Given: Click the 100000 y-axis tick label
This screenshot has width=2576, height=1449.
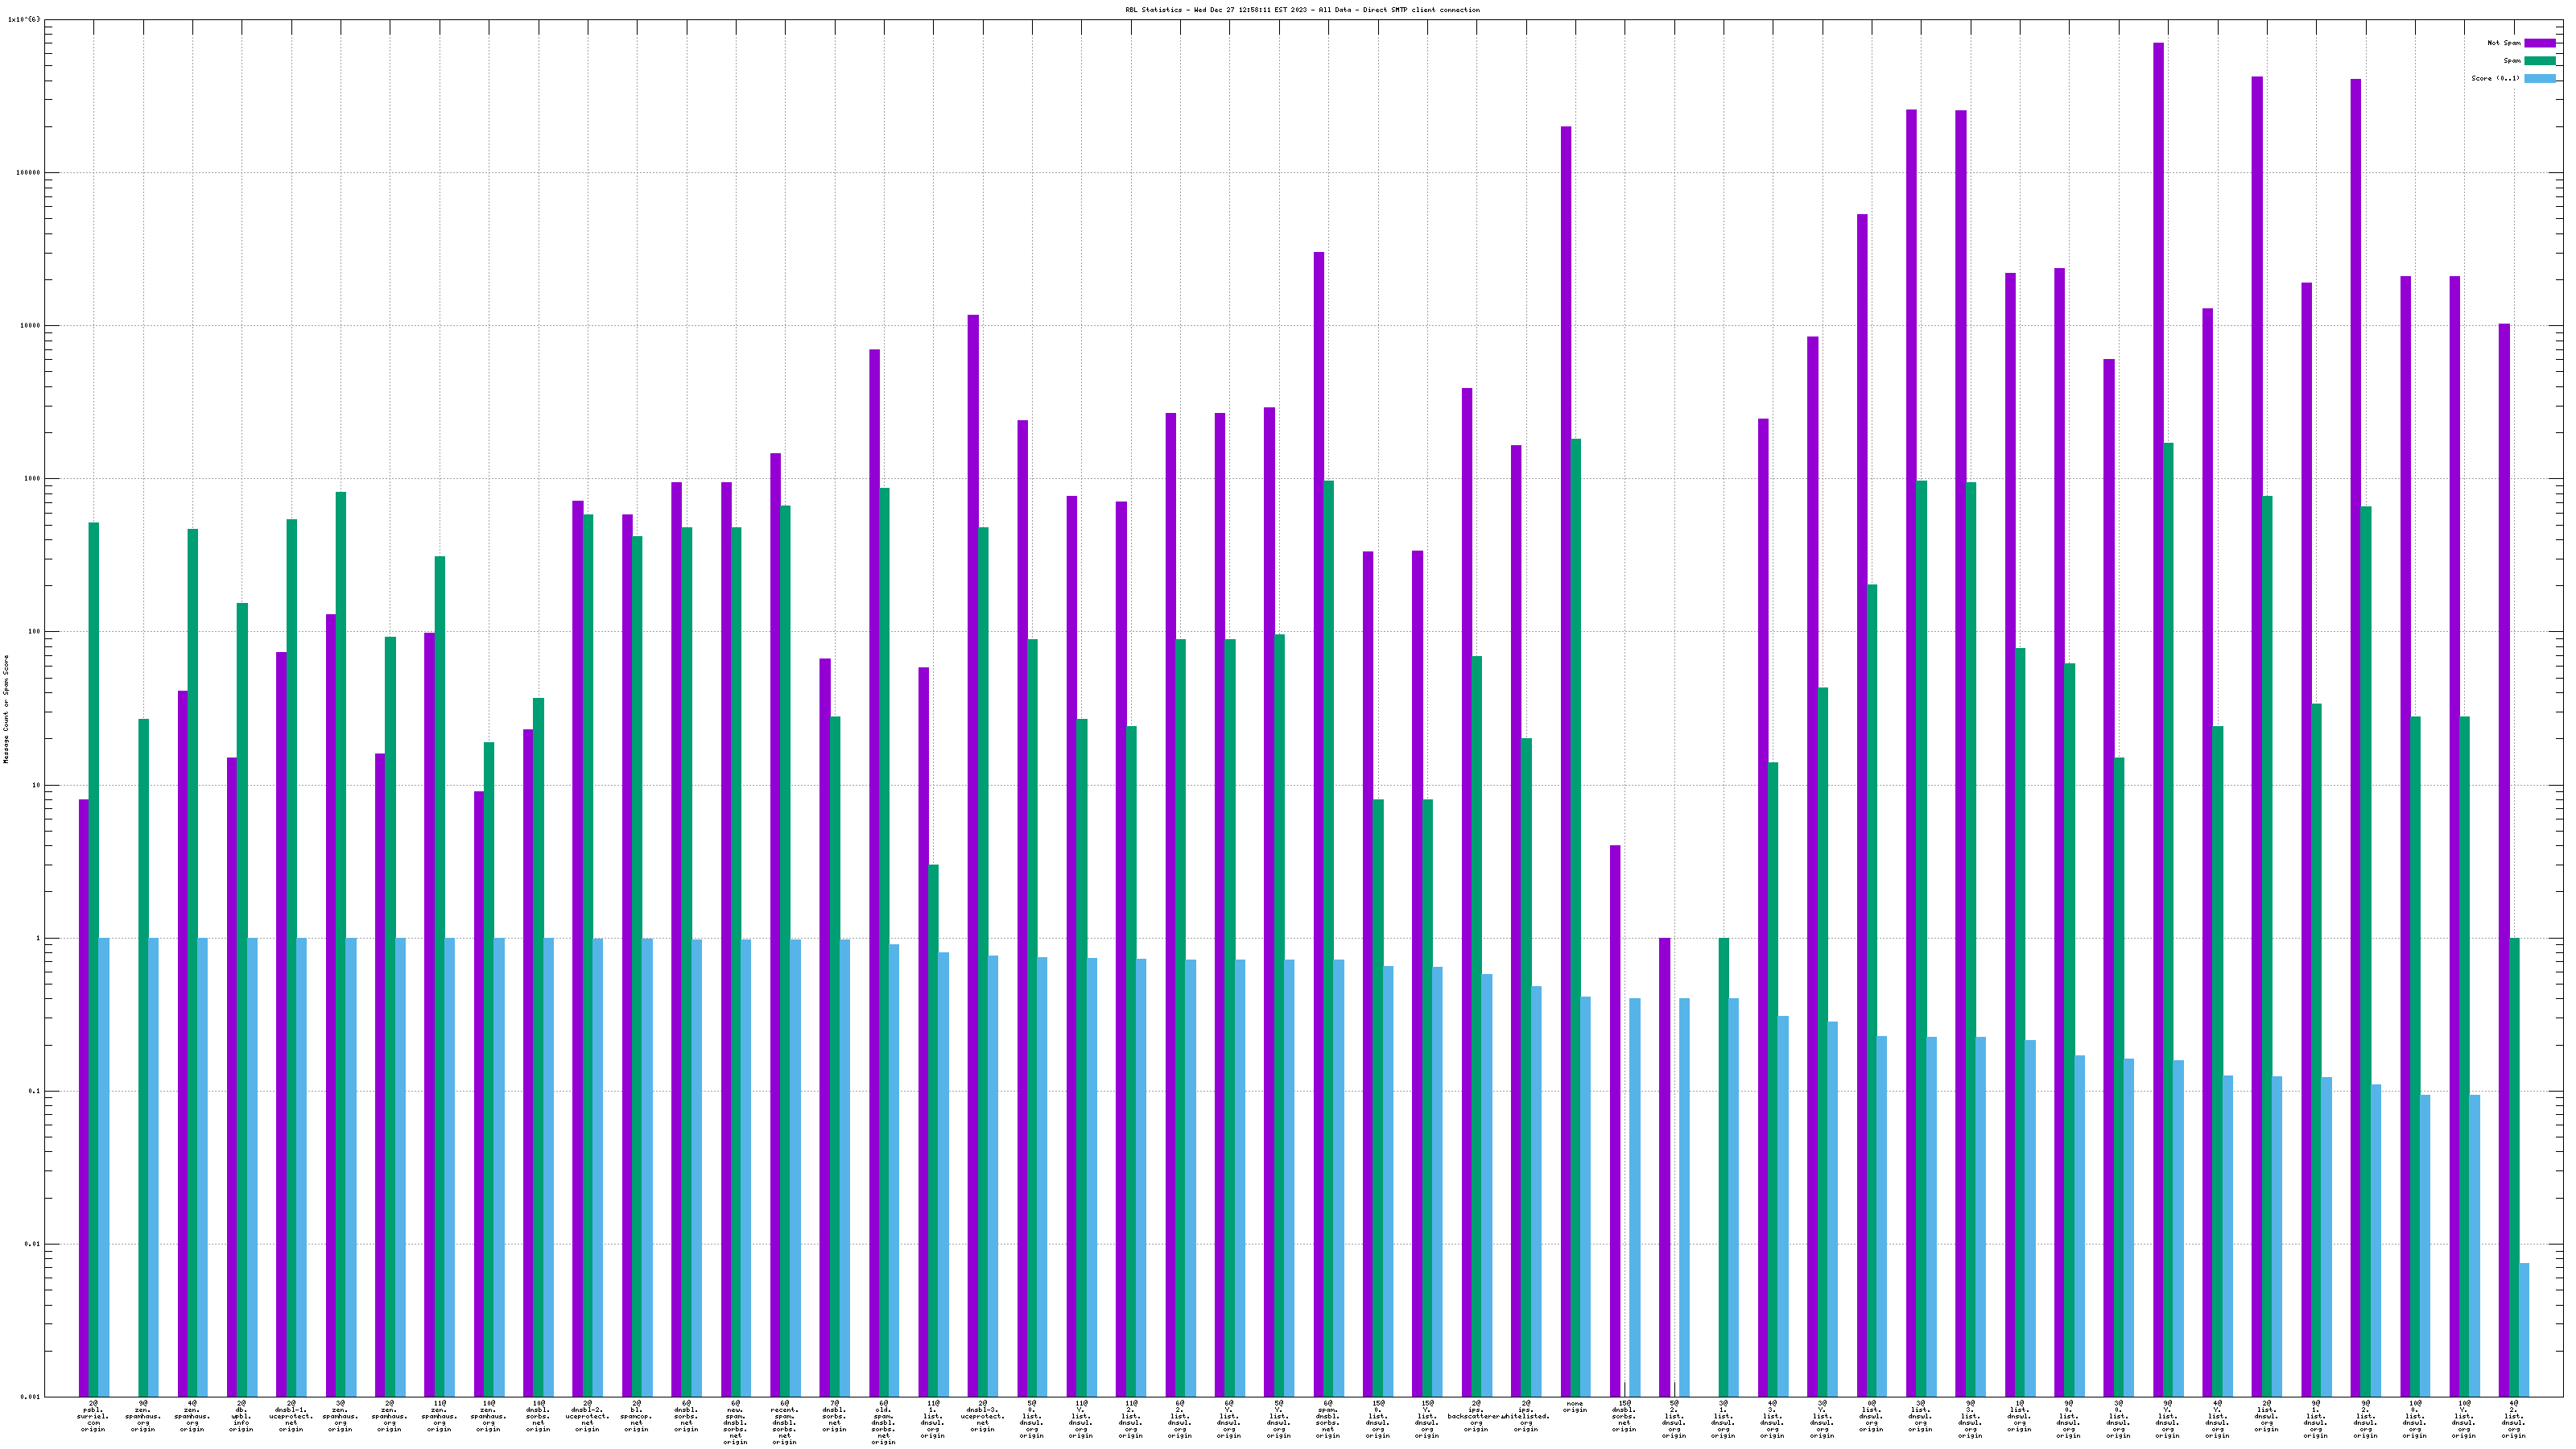Looking at the screenshot, I should pos(27,173).
